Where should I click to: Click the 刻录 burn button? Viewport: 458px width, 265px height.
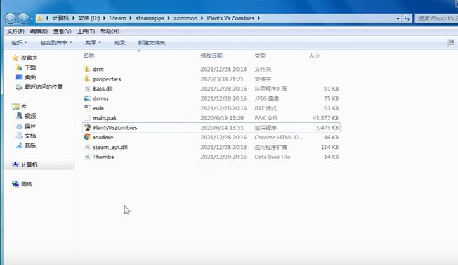click(x=119, y=42)
